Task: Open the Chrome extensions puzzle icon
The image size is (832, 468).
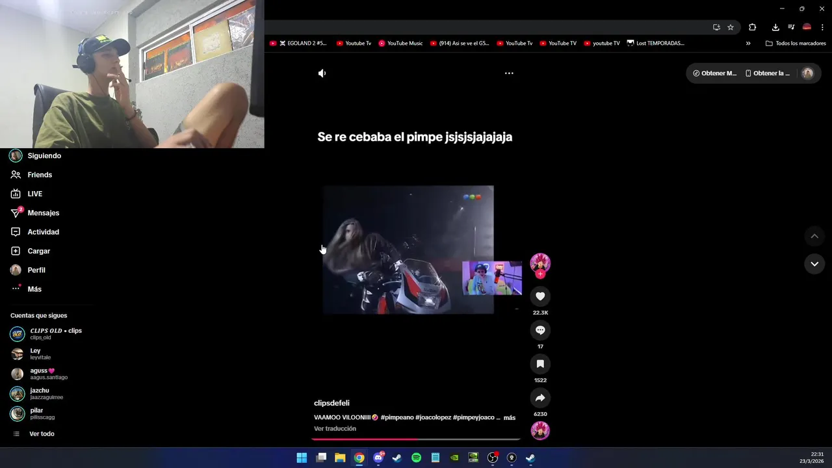Action: pos(753,27)
